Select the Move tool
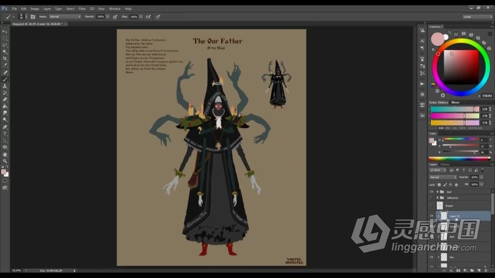 [x=5, y=32]
